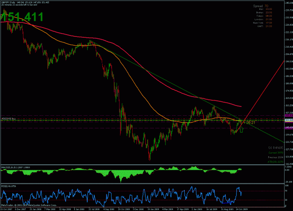Click the 31 Aug 2009 date label
Screen dimensions: 293x211
(227, 209)
